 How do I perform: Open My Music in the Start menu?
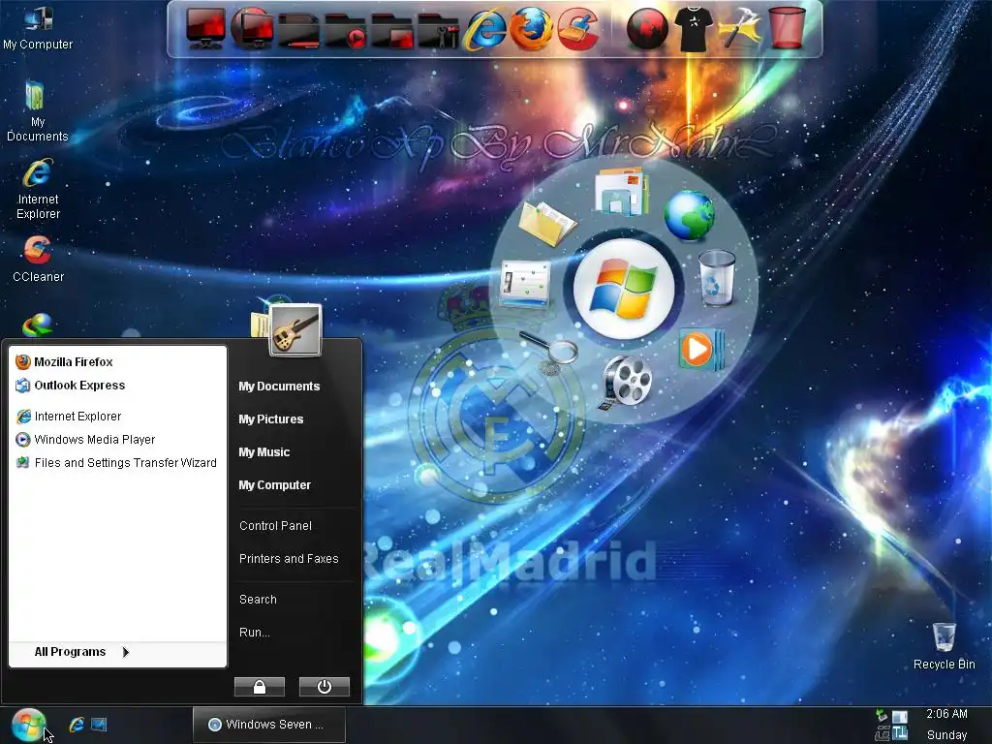(x=263, y=452)
